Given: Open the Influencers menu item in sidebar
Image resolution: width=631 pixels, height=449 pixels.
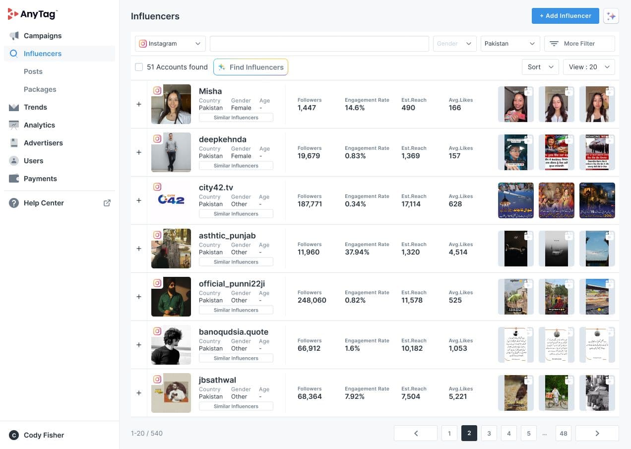Looking at the screenshot, I should [43, 54].
